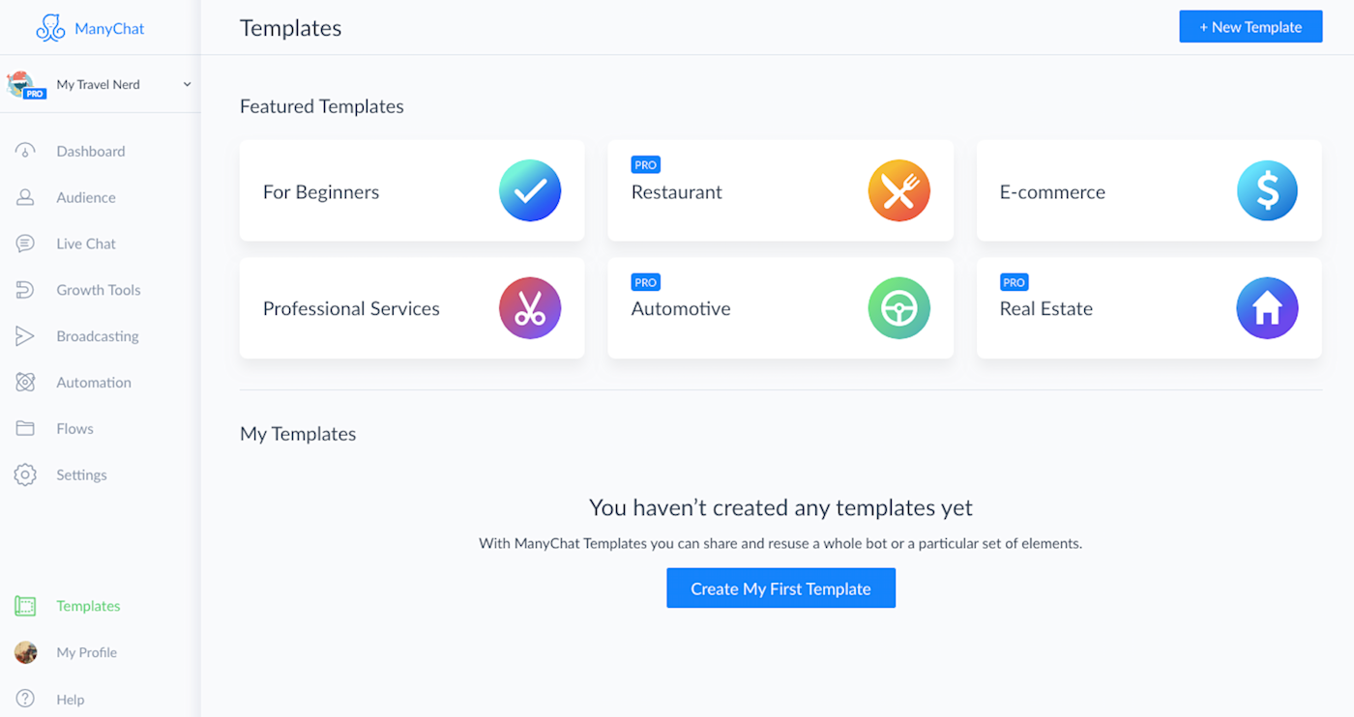Click the Broadcasting paper plane icon
The width and height of the screenshot is (1354, 717).
(x=25, y=336)
